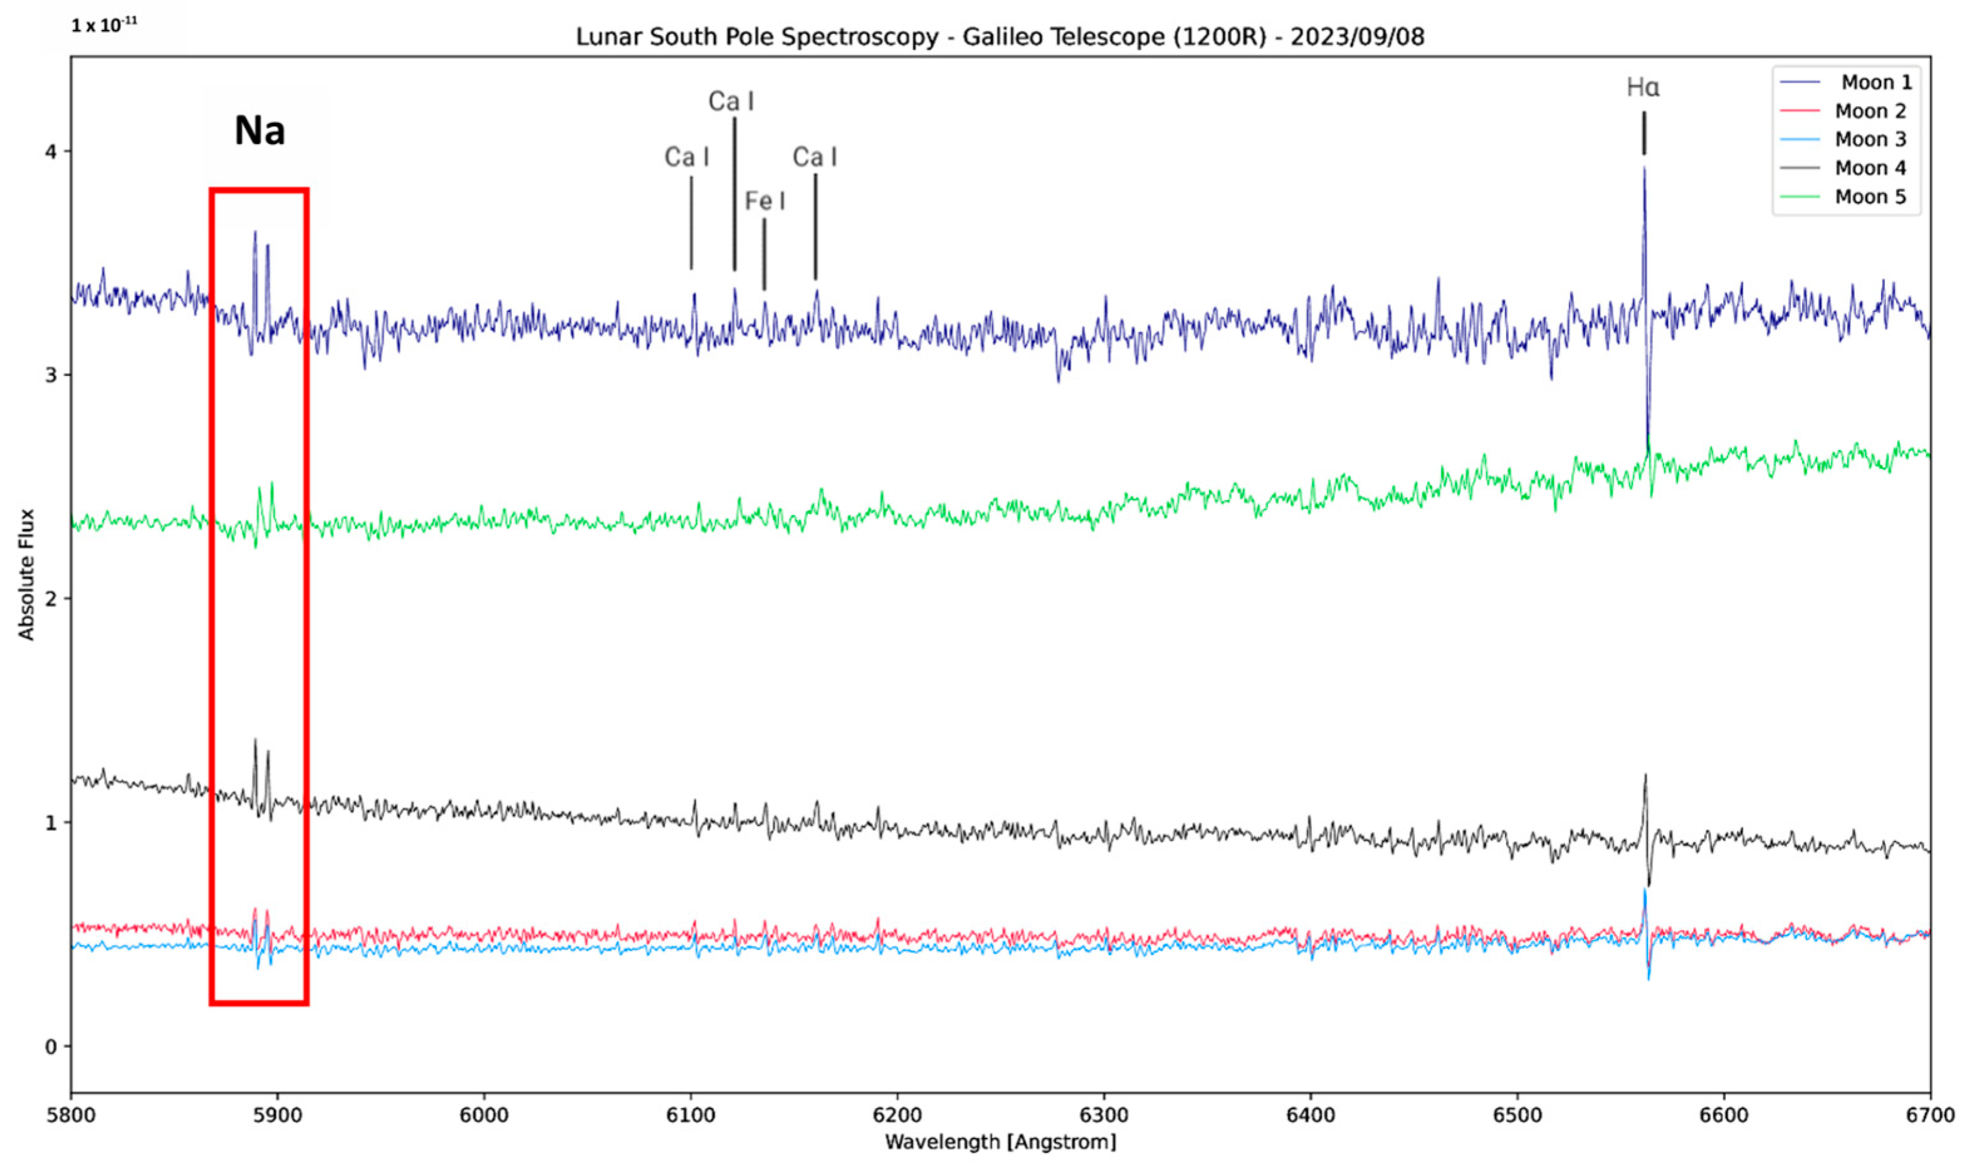Click the bold Na annotation label
Viewport: 1967px width, 1165px height.
(x=259, y=131)
